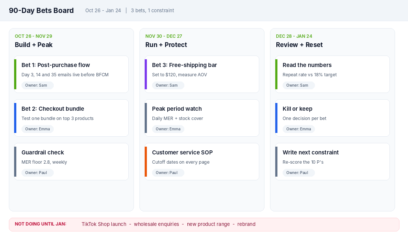Viewport: 408px width, 237px height.
Task: Click Owner: Emma tag on Kill or keep
Action: [299, 129]
